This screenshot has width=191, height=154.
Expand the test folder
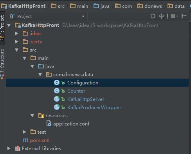[x=25, y=132]
